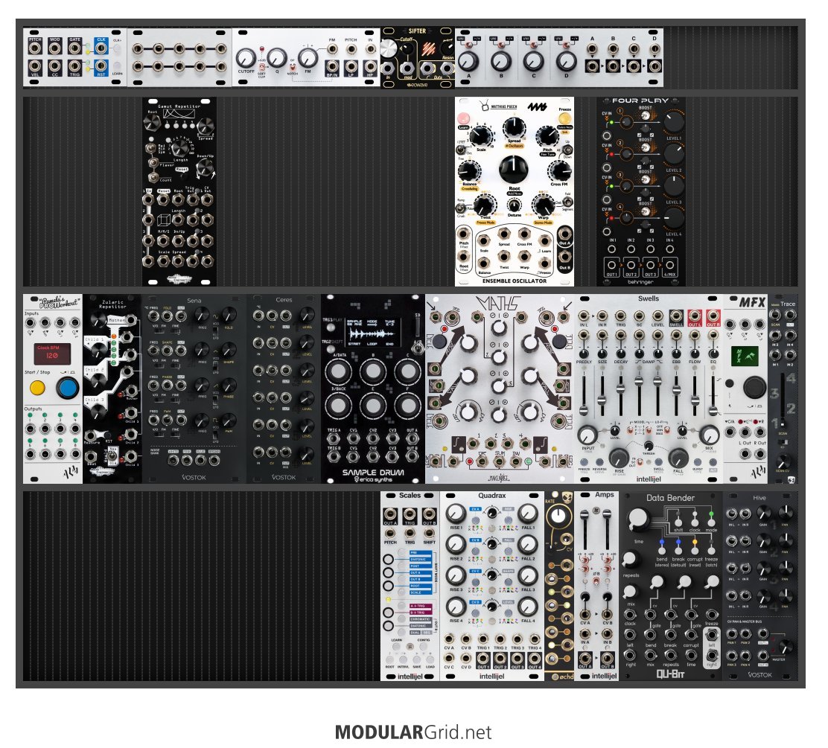Click output jack D on the quad attenuverter
828x748 pixels.
[x=655, y=66]
